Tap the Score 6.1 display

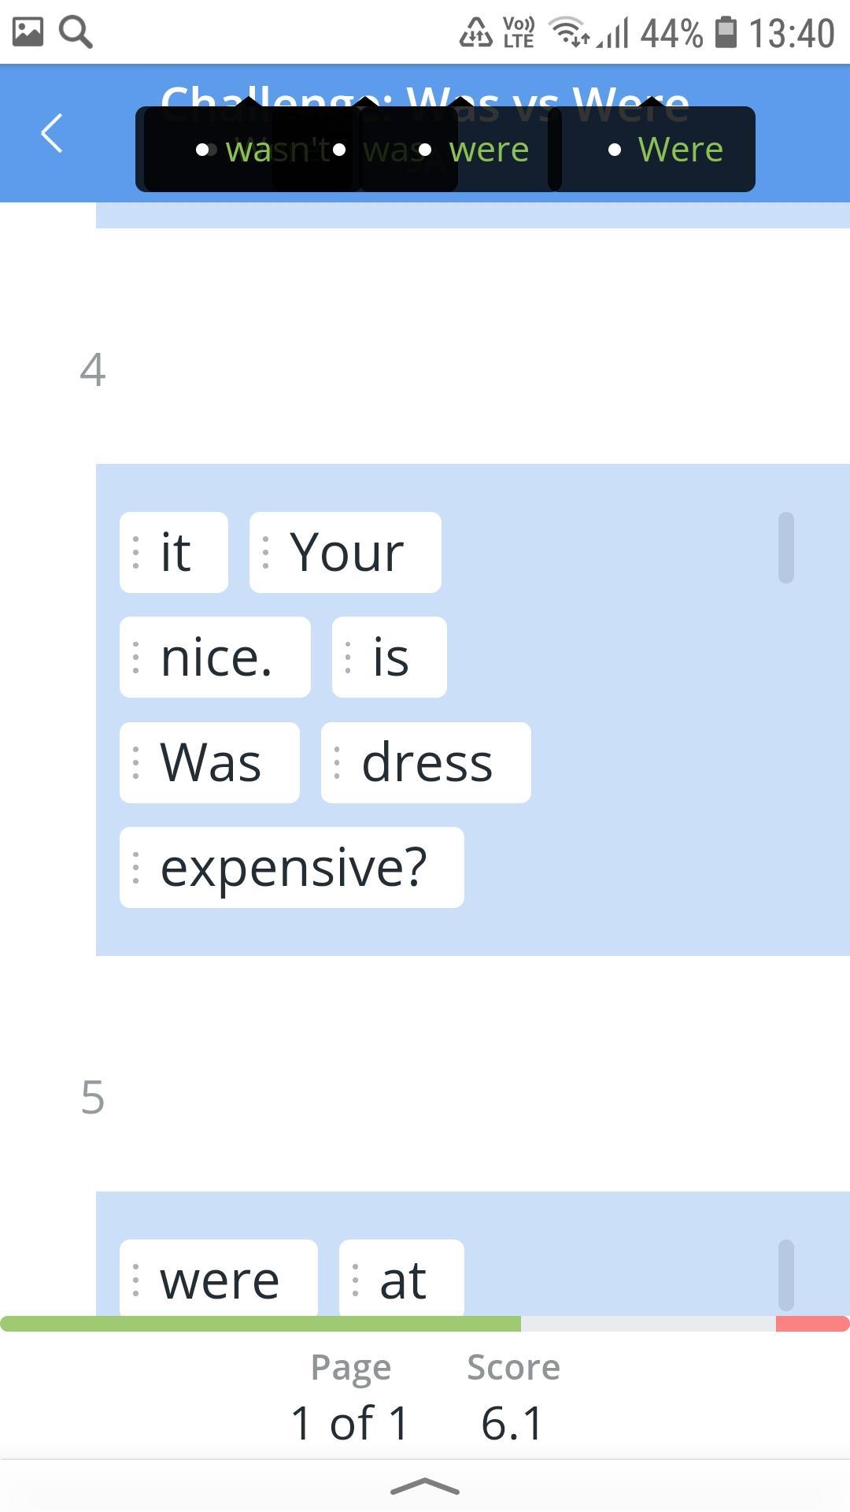pyautogui.click(x=512, y=1398)
